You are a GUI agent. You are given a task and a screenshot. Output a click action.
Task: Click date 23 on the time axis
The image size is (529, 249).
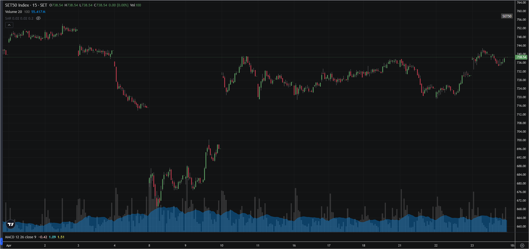coord(472,245)
